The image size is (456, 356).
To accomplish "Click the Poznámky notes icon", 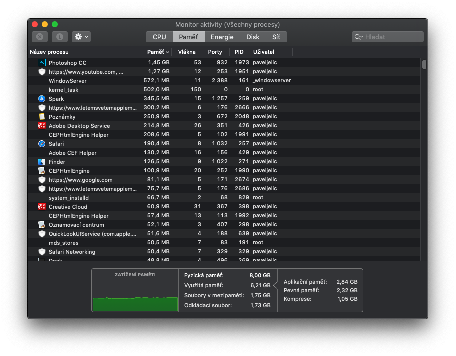I will pos(42,117).
